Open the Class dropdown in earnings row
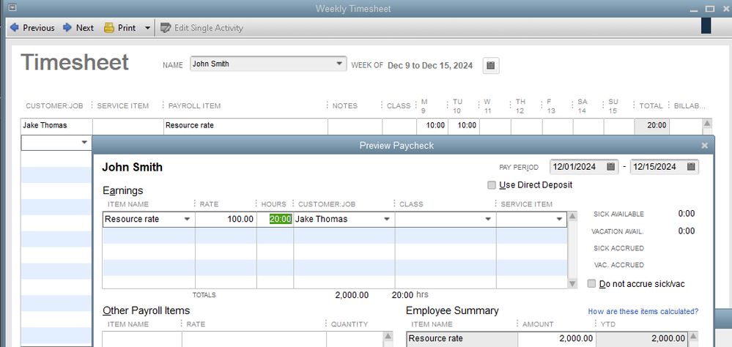This screenshot has height=347, width=732. (x=488, y=219)
